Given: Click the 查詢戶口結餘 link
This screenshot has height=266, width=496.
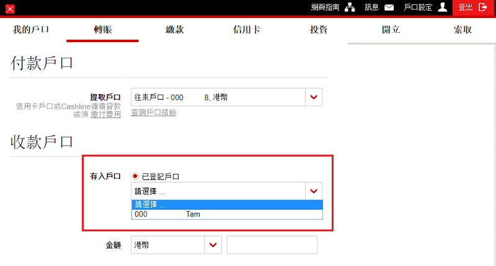Looking at the screenshot, I should (x=154, y=113).
